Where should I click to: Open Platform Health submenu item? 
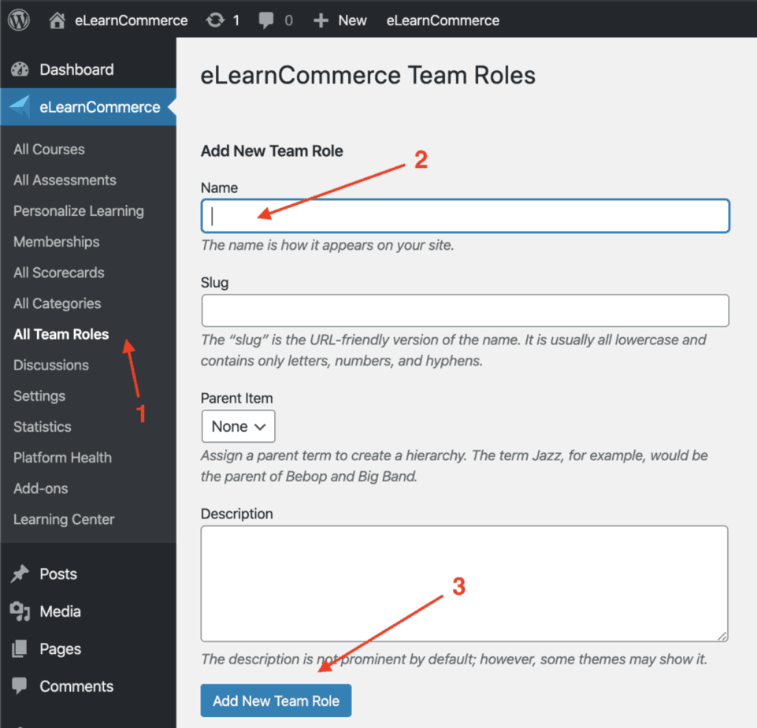tap(63, 458)
